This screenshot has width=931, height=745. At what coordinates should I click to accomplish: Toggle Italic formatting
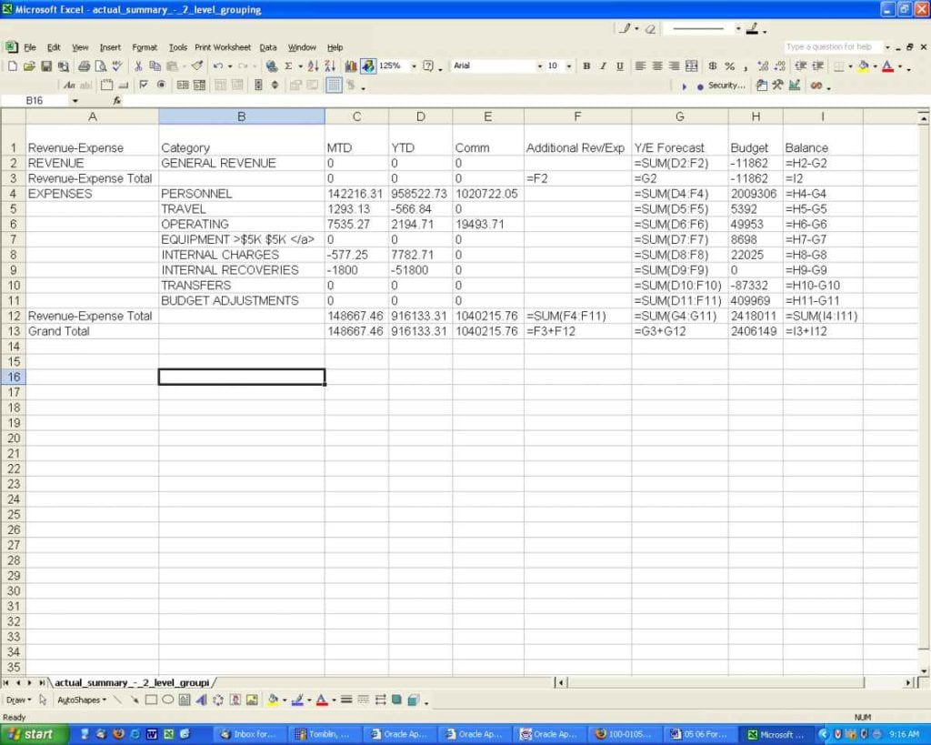tap(604, 66)
